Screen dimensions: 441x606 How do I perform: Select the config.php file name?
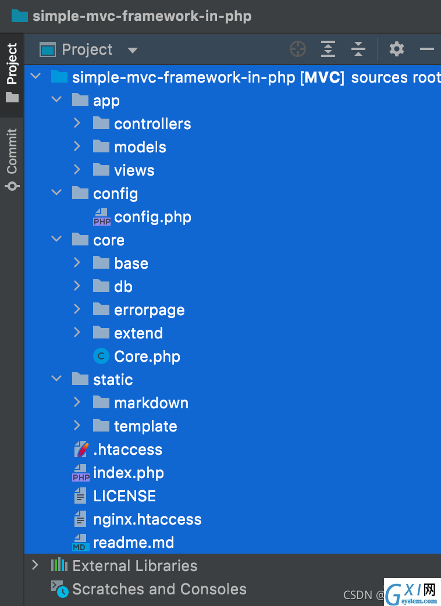click(152, 218)
